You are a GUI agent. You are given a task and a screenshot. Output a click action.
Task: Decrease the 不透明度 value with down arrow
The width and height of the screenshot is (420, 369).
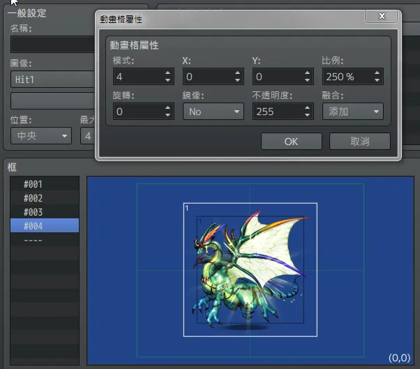click(307, 115)
